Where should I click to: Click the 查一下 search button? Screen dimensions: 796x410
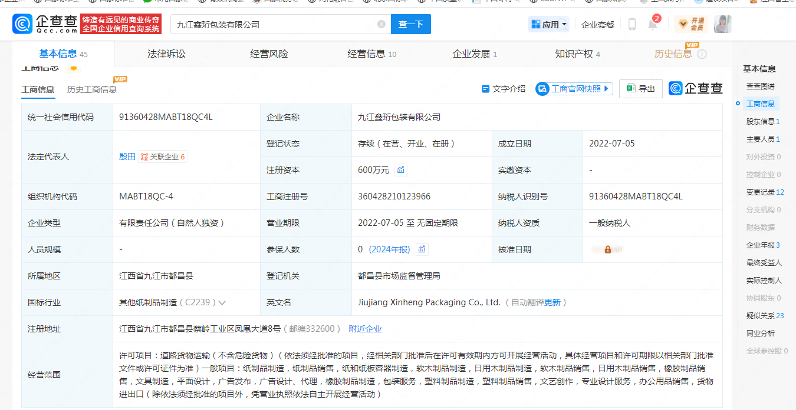pos(410,24)
